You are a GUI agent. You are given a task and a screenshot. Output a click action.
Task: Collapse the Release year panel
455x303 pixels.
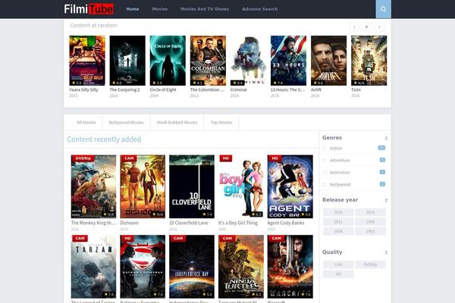[386, 200]
